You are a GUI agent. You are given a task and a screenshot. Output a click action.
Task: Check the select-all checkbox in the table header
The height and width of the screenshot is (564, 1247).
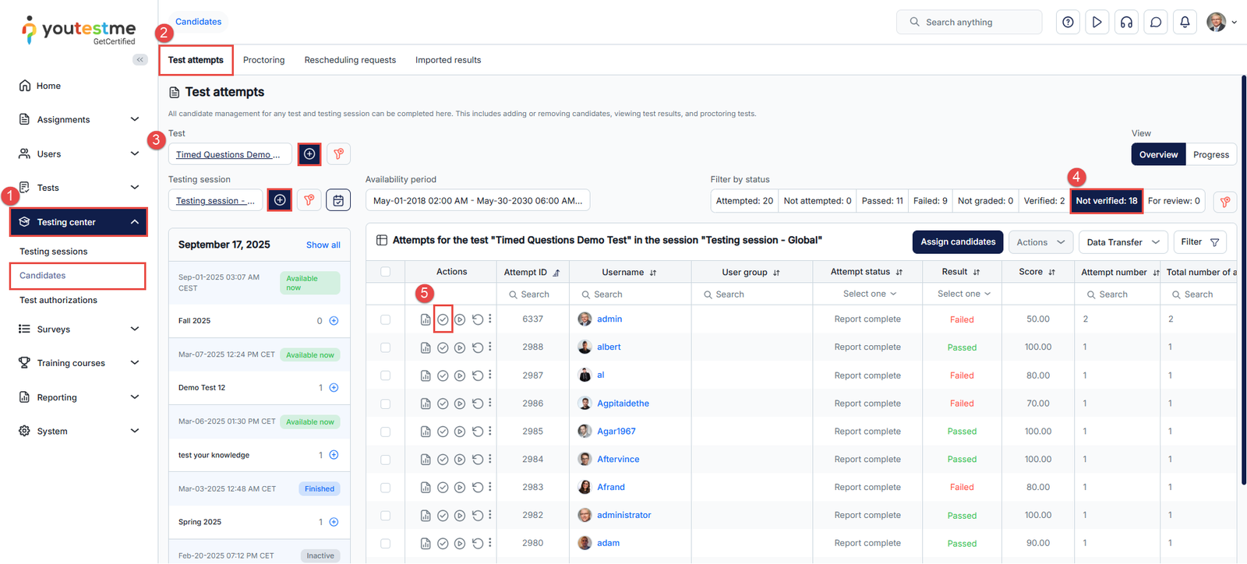[386, 272]
